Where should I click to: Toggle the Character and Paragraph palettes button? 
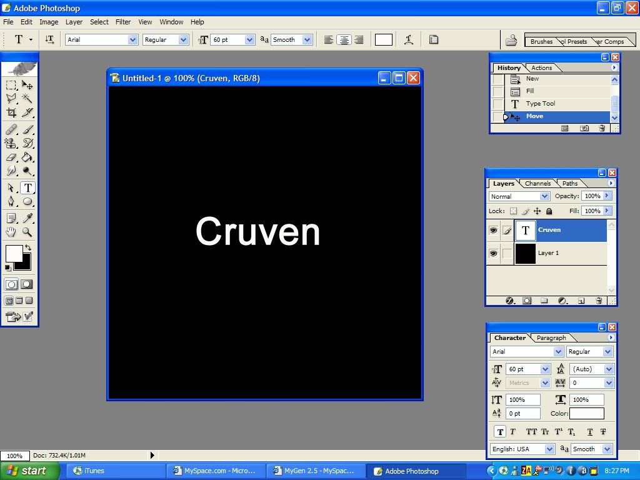coord(434,39)
